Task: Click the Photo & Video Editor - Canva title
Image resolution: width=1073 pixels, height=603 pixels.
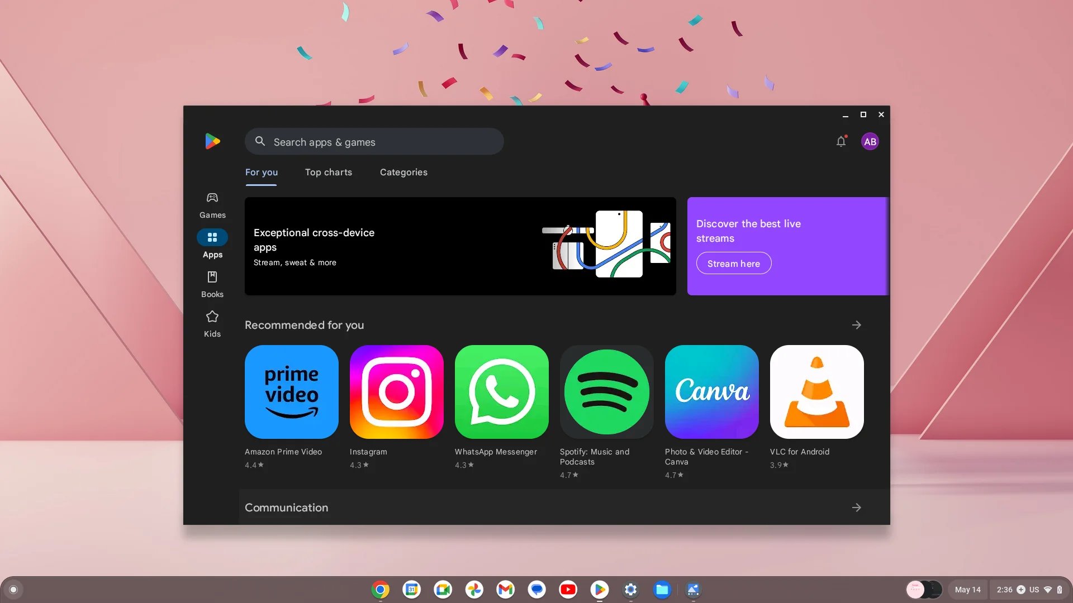Action: pyautogui.click(x=706, y=457)
